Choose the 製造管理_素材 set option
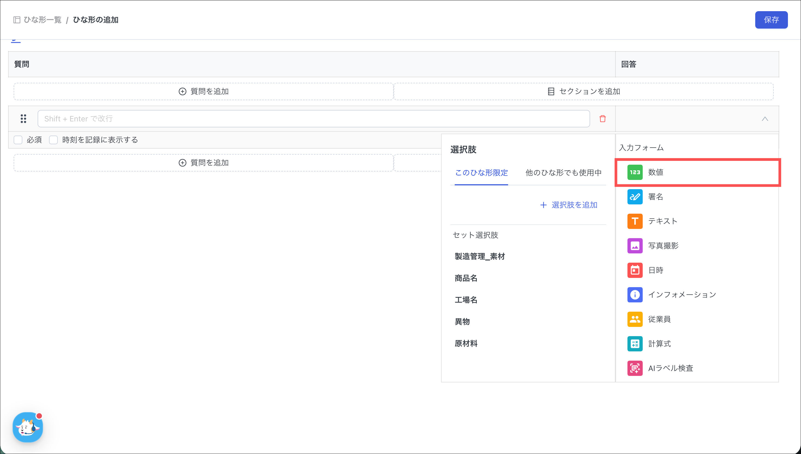This screenshot has height=454, width=801. 480,256
